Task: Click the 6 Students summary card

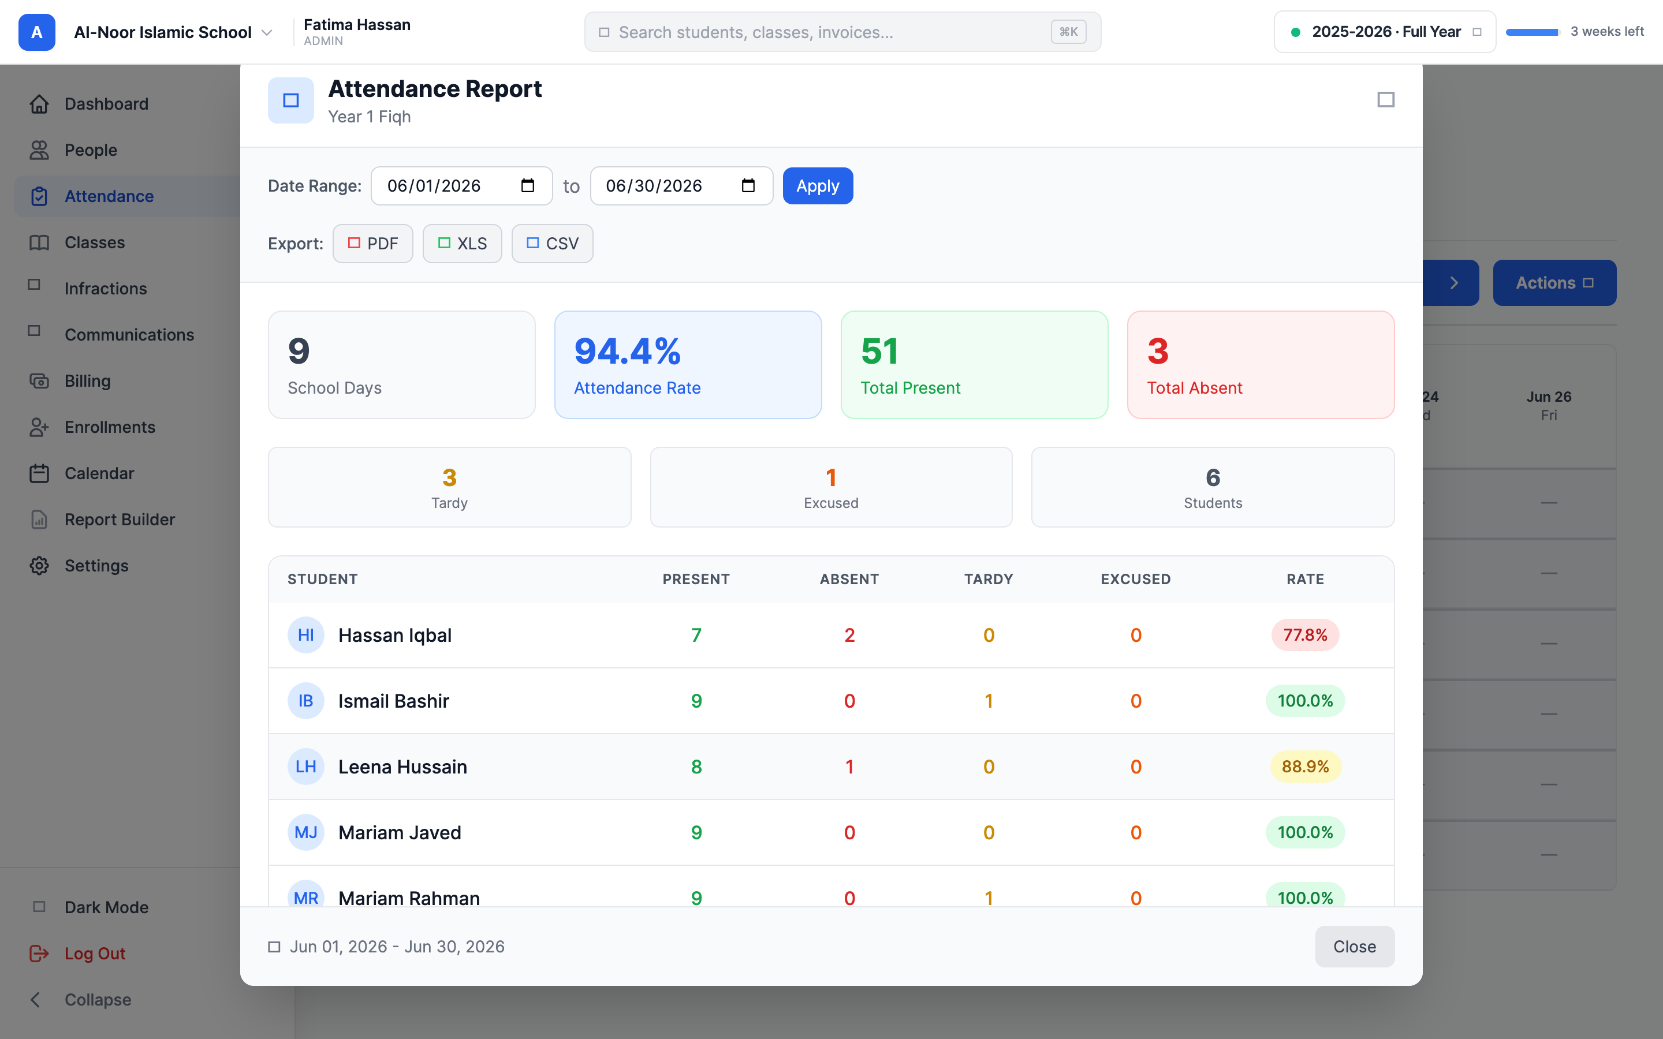Action: pos(1213,487)
